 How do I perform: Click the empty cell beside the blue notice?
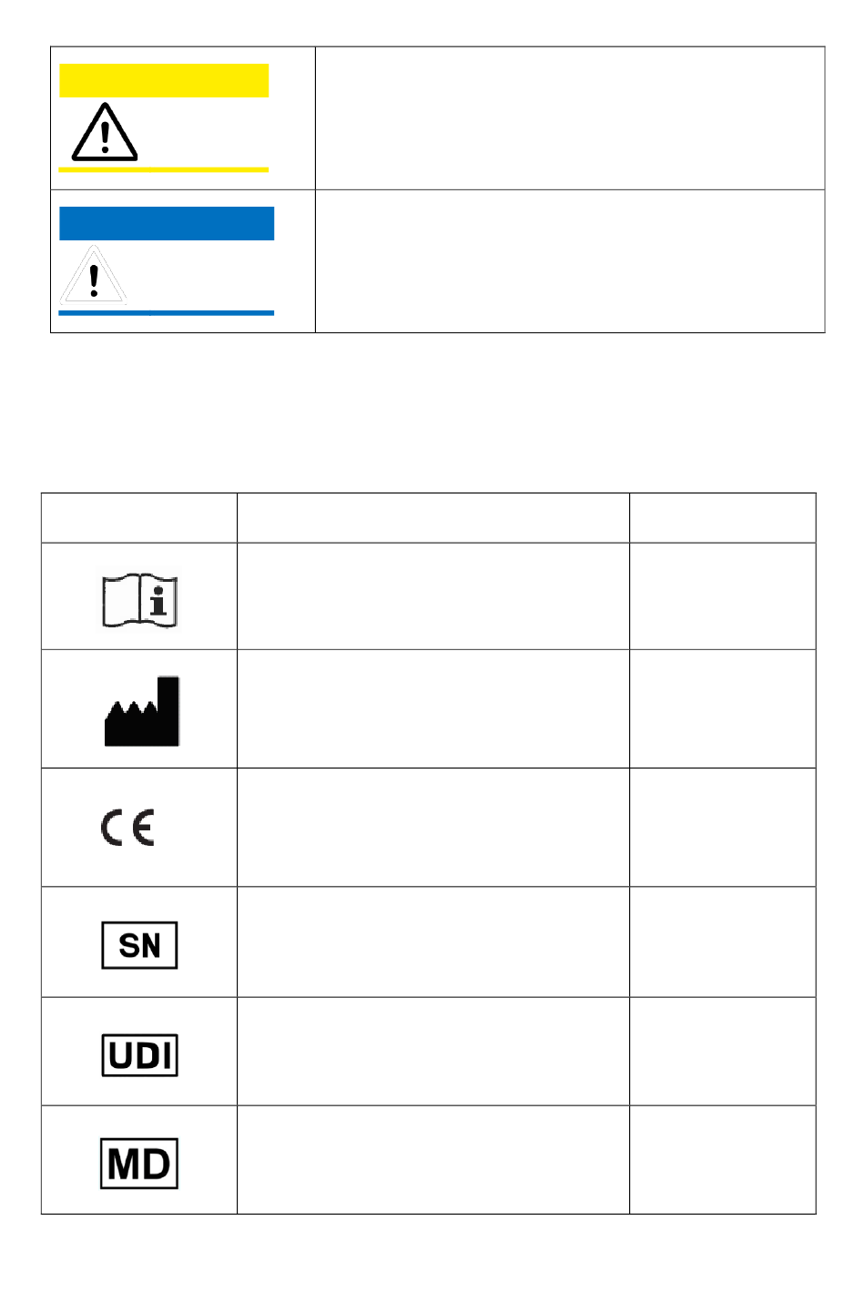tap(570, 261)
